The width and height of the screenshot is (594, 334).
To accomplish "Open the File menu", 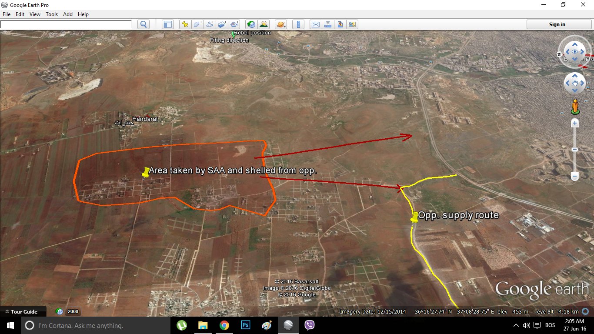I will (7, 14).
